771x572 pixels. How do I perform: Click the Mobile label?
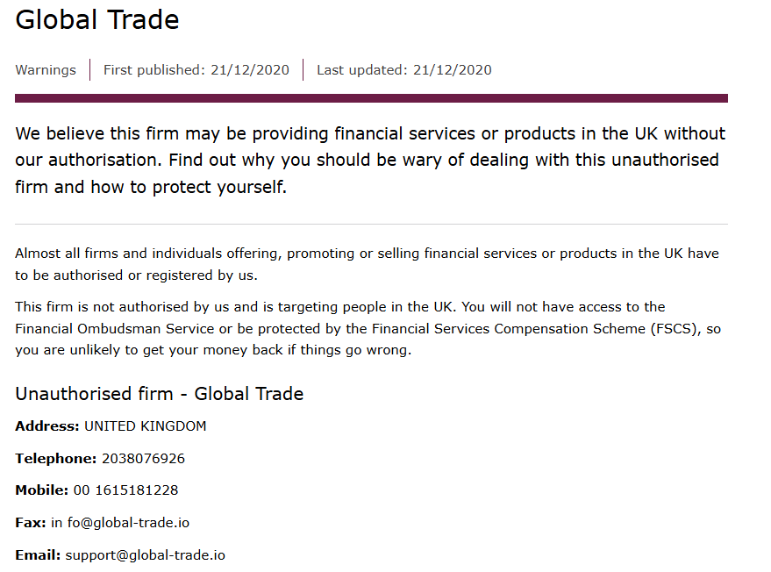coord(42,490)
